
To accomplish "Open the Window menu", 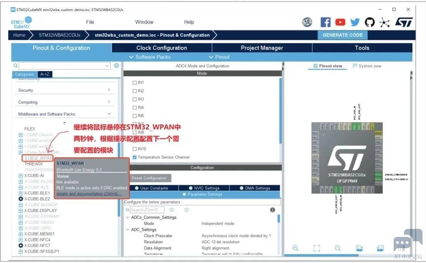I will tap(144, 22).
